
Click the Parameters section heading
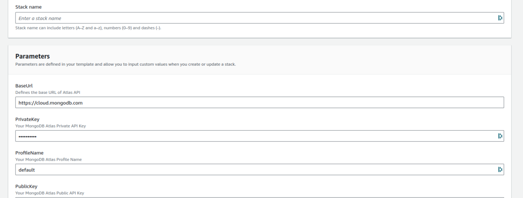pos(32,57)
